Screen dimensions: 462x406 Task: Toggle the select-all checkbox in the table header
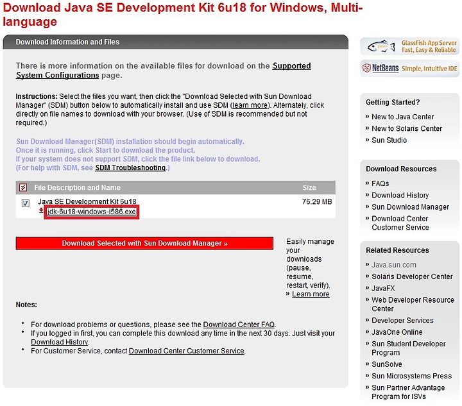[x=23, y=187]
